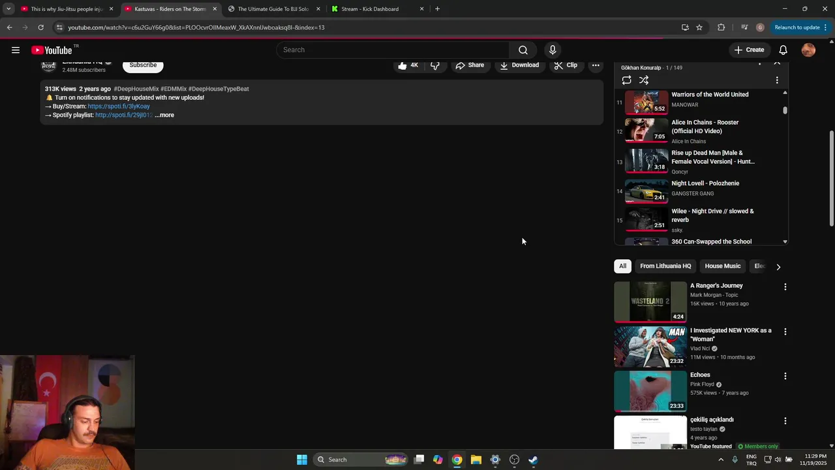Click the Clip button
835x470 pixels.
pos(566,65)
